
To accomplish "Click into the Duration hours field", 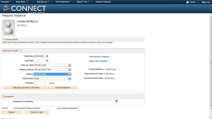I will pyautogui.click(x=40, y=83).
